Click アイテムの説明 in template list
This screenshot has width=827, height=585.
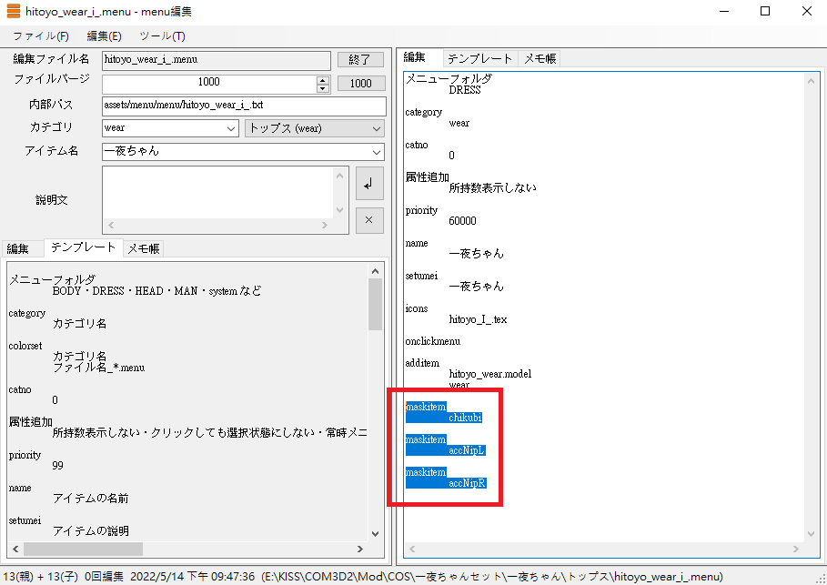coord(91,531)
